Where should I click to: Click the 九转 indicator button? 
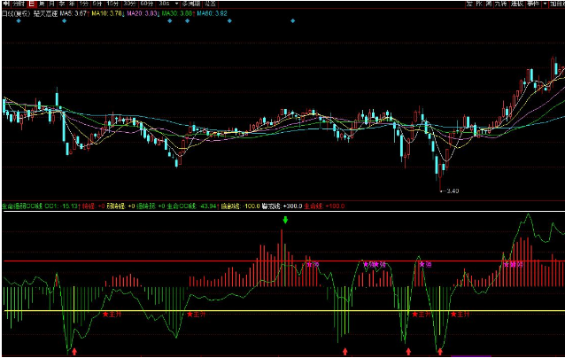[500, 4]
